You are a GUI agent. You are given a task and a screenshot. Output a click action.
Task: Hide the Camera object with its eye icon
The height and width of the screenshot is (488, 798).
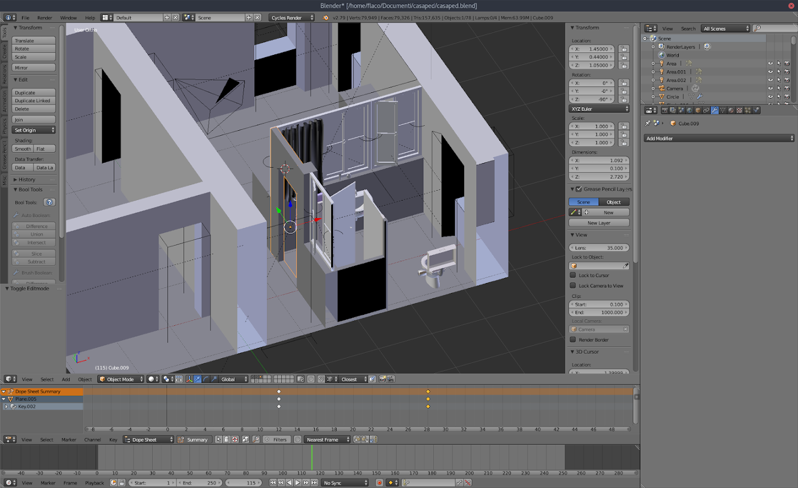point(770,88)
